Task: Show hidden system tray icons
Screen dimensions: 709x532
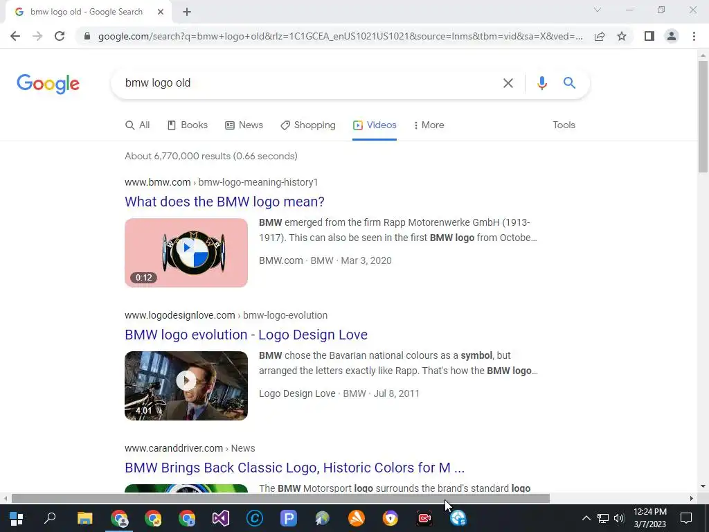Action: pos(586,518)
